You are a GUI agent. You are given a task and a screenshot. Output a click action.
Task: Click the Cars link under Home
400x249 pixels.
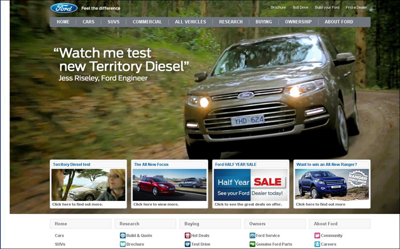pos(59,235)
